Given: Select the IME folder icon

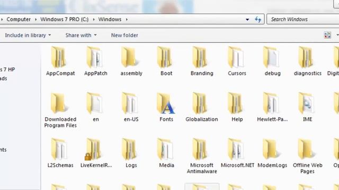Looking at the screenshot, I should (306, 103).
